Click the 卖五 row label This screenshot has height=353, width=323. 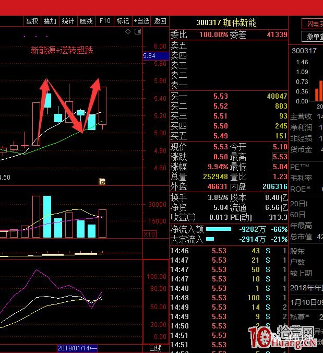178,46
